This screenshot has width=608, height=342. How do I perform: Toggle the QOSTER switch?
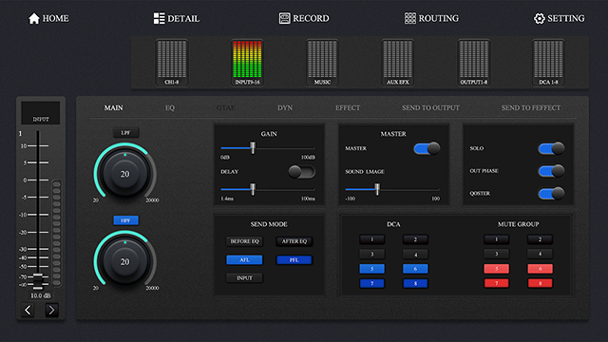551,194
